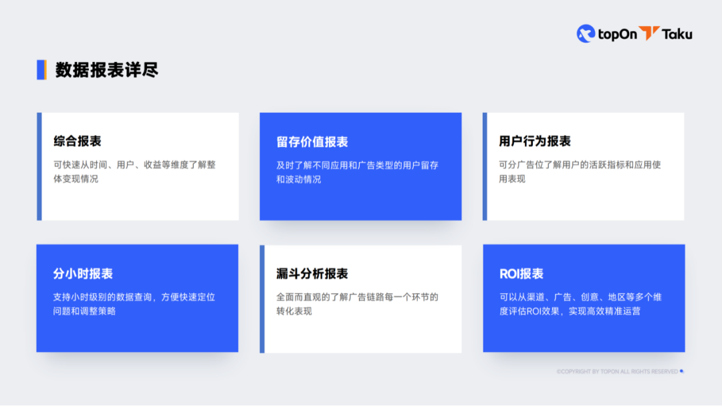Click the blue left edge bar of 综合报表 card
Screen dimensions: 722x406
tap(39, 166)
